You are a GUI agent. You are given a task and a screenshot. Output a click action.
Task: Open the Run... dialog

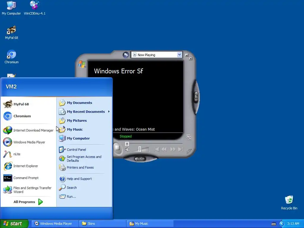[x=84, y=197]
